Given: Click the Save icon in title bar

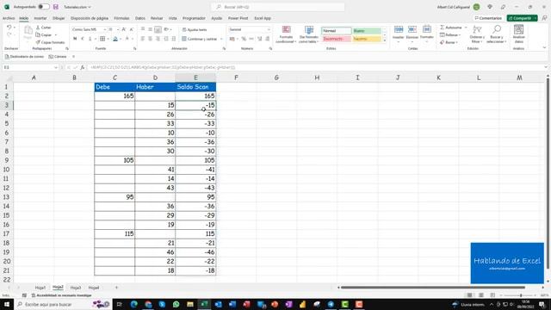Looking at the screenshot, I should tap(55, 7).
